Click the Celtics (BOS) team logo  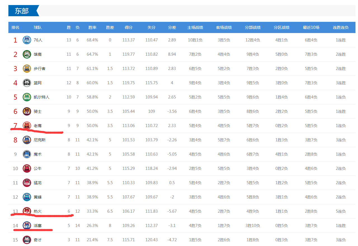[27, 97]
